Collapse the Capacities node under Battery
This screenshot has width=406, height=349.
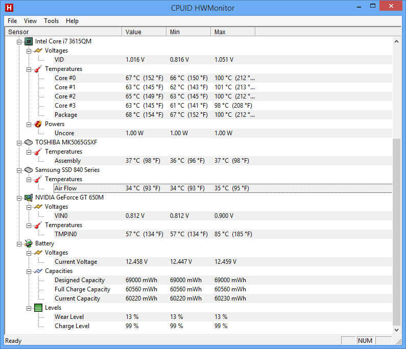29,271
